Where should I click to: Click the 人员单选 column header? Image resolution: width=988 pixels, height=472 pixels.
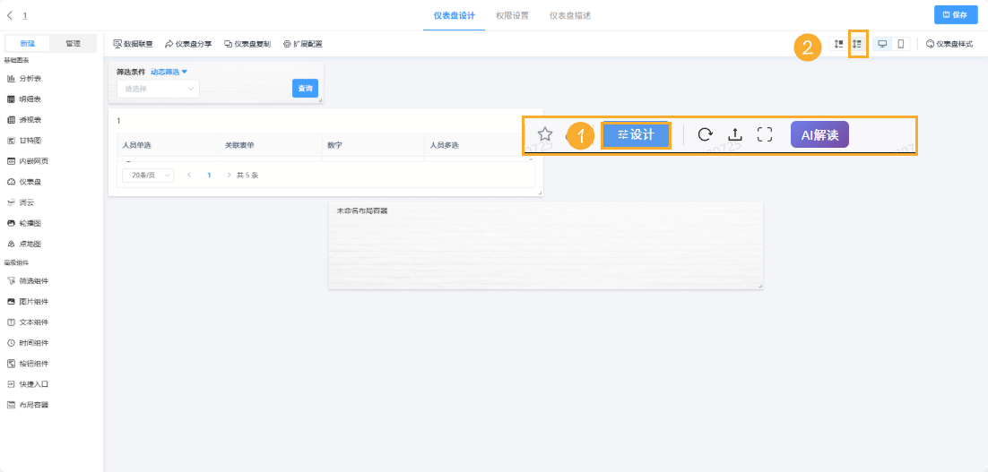[x=169, y=145]
